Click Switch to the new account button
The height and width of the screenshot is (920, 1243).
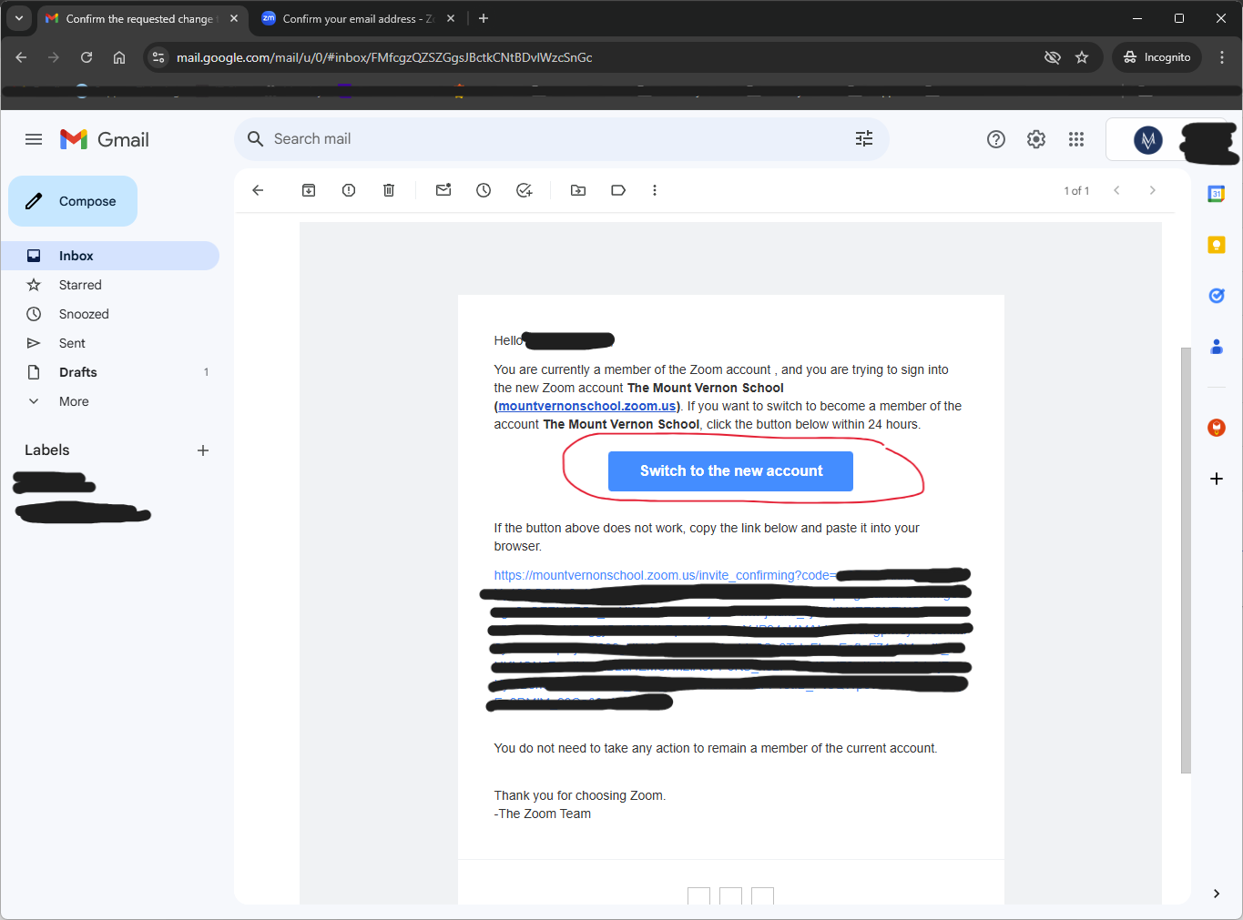730,471
